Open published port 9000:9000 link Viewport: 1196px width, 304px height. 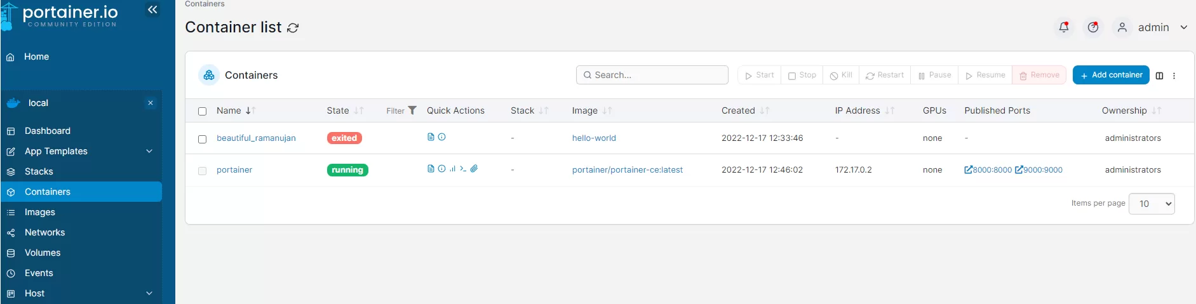pos(1039,169)
